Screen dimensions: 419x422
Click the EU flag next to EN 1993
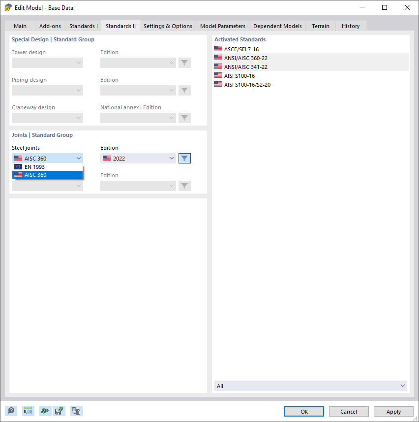[18, 166]
